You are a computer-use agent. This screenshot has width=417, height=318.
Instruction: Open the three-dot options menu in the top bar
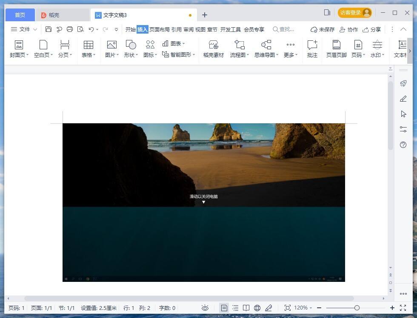click(x=392, y=29)
